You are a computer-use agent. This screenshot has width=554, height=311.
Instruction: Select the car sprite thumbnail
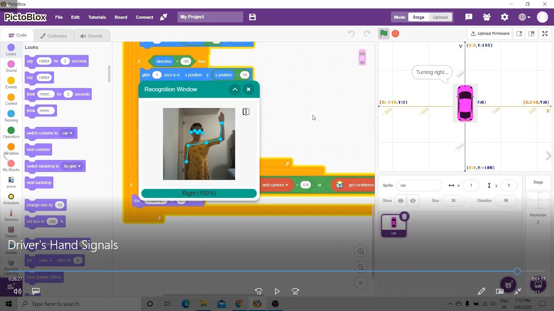394,225
